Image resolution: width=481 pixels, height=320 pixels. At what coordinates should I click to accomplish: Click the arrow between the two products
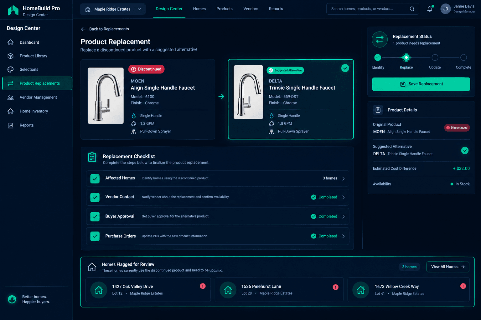(221, 97)
